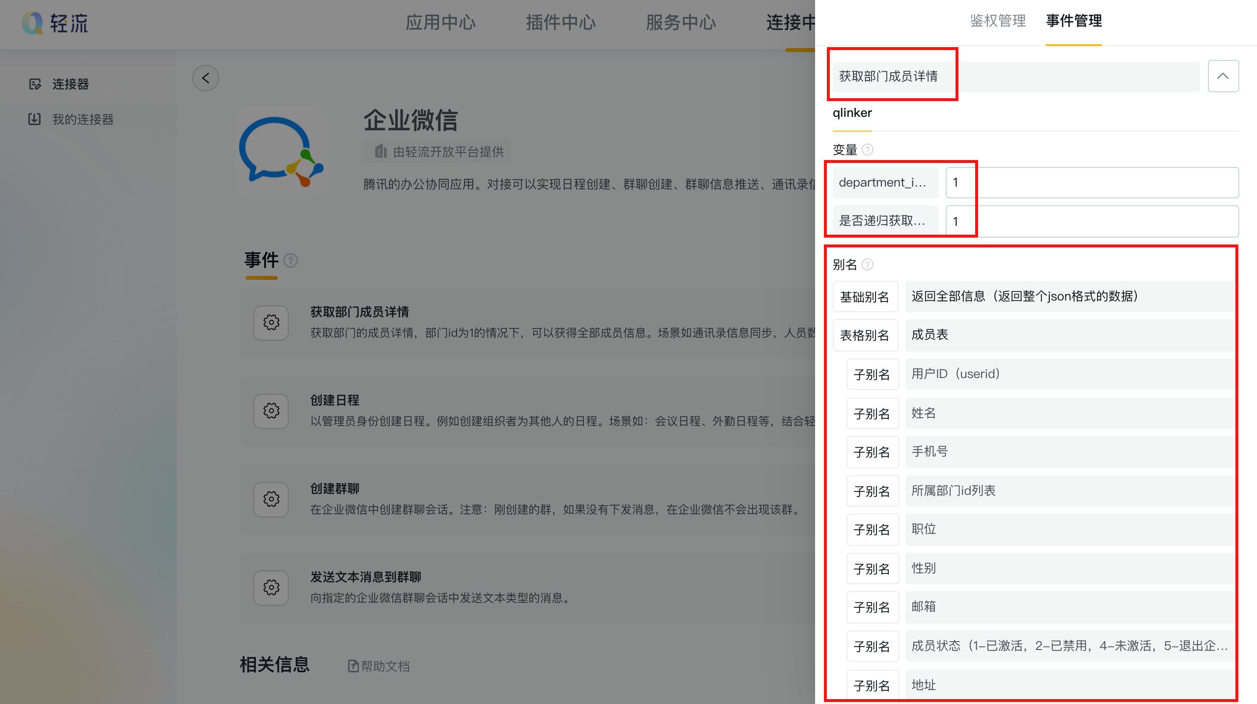Image resolution: width=1257 pixels, height=704 pixels.
Task: Open the 帮助文档 link
Action: 379,666
